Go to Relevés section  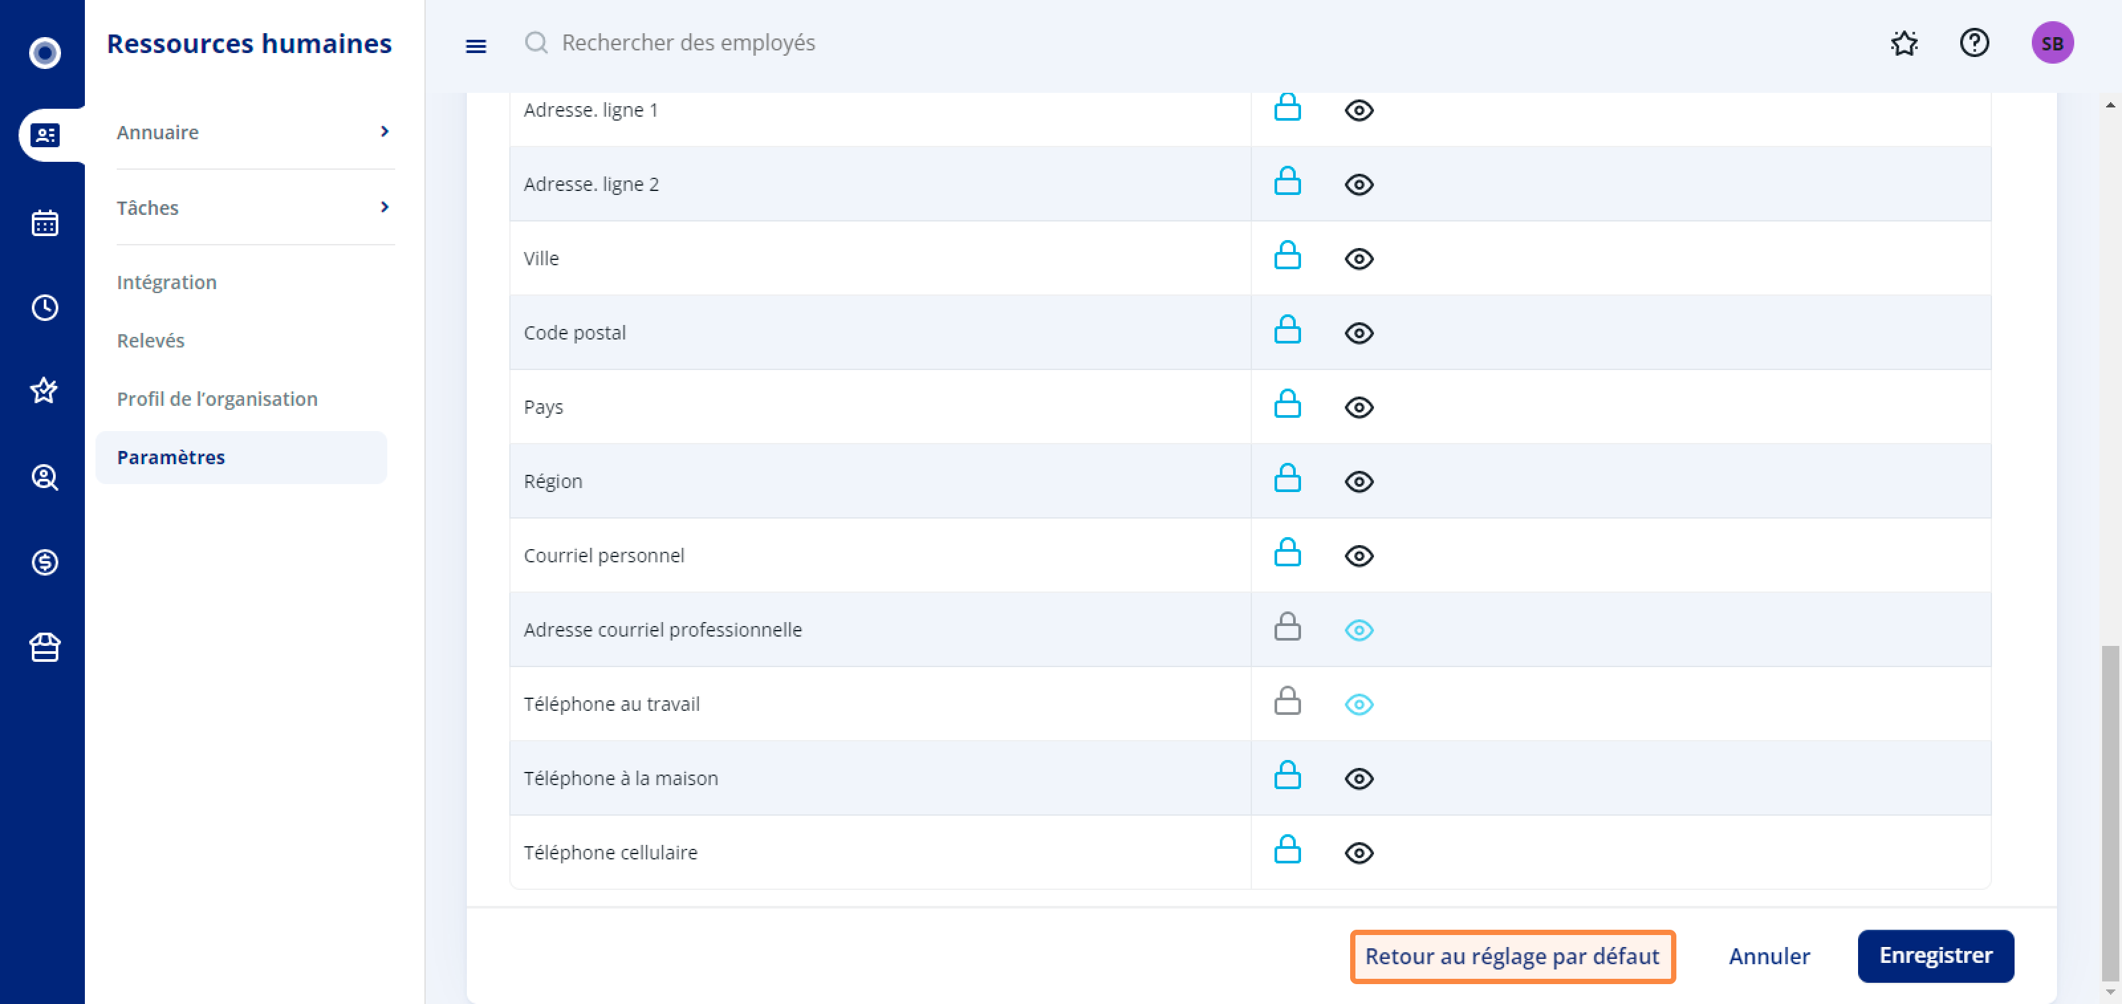[x=151, y=340]
